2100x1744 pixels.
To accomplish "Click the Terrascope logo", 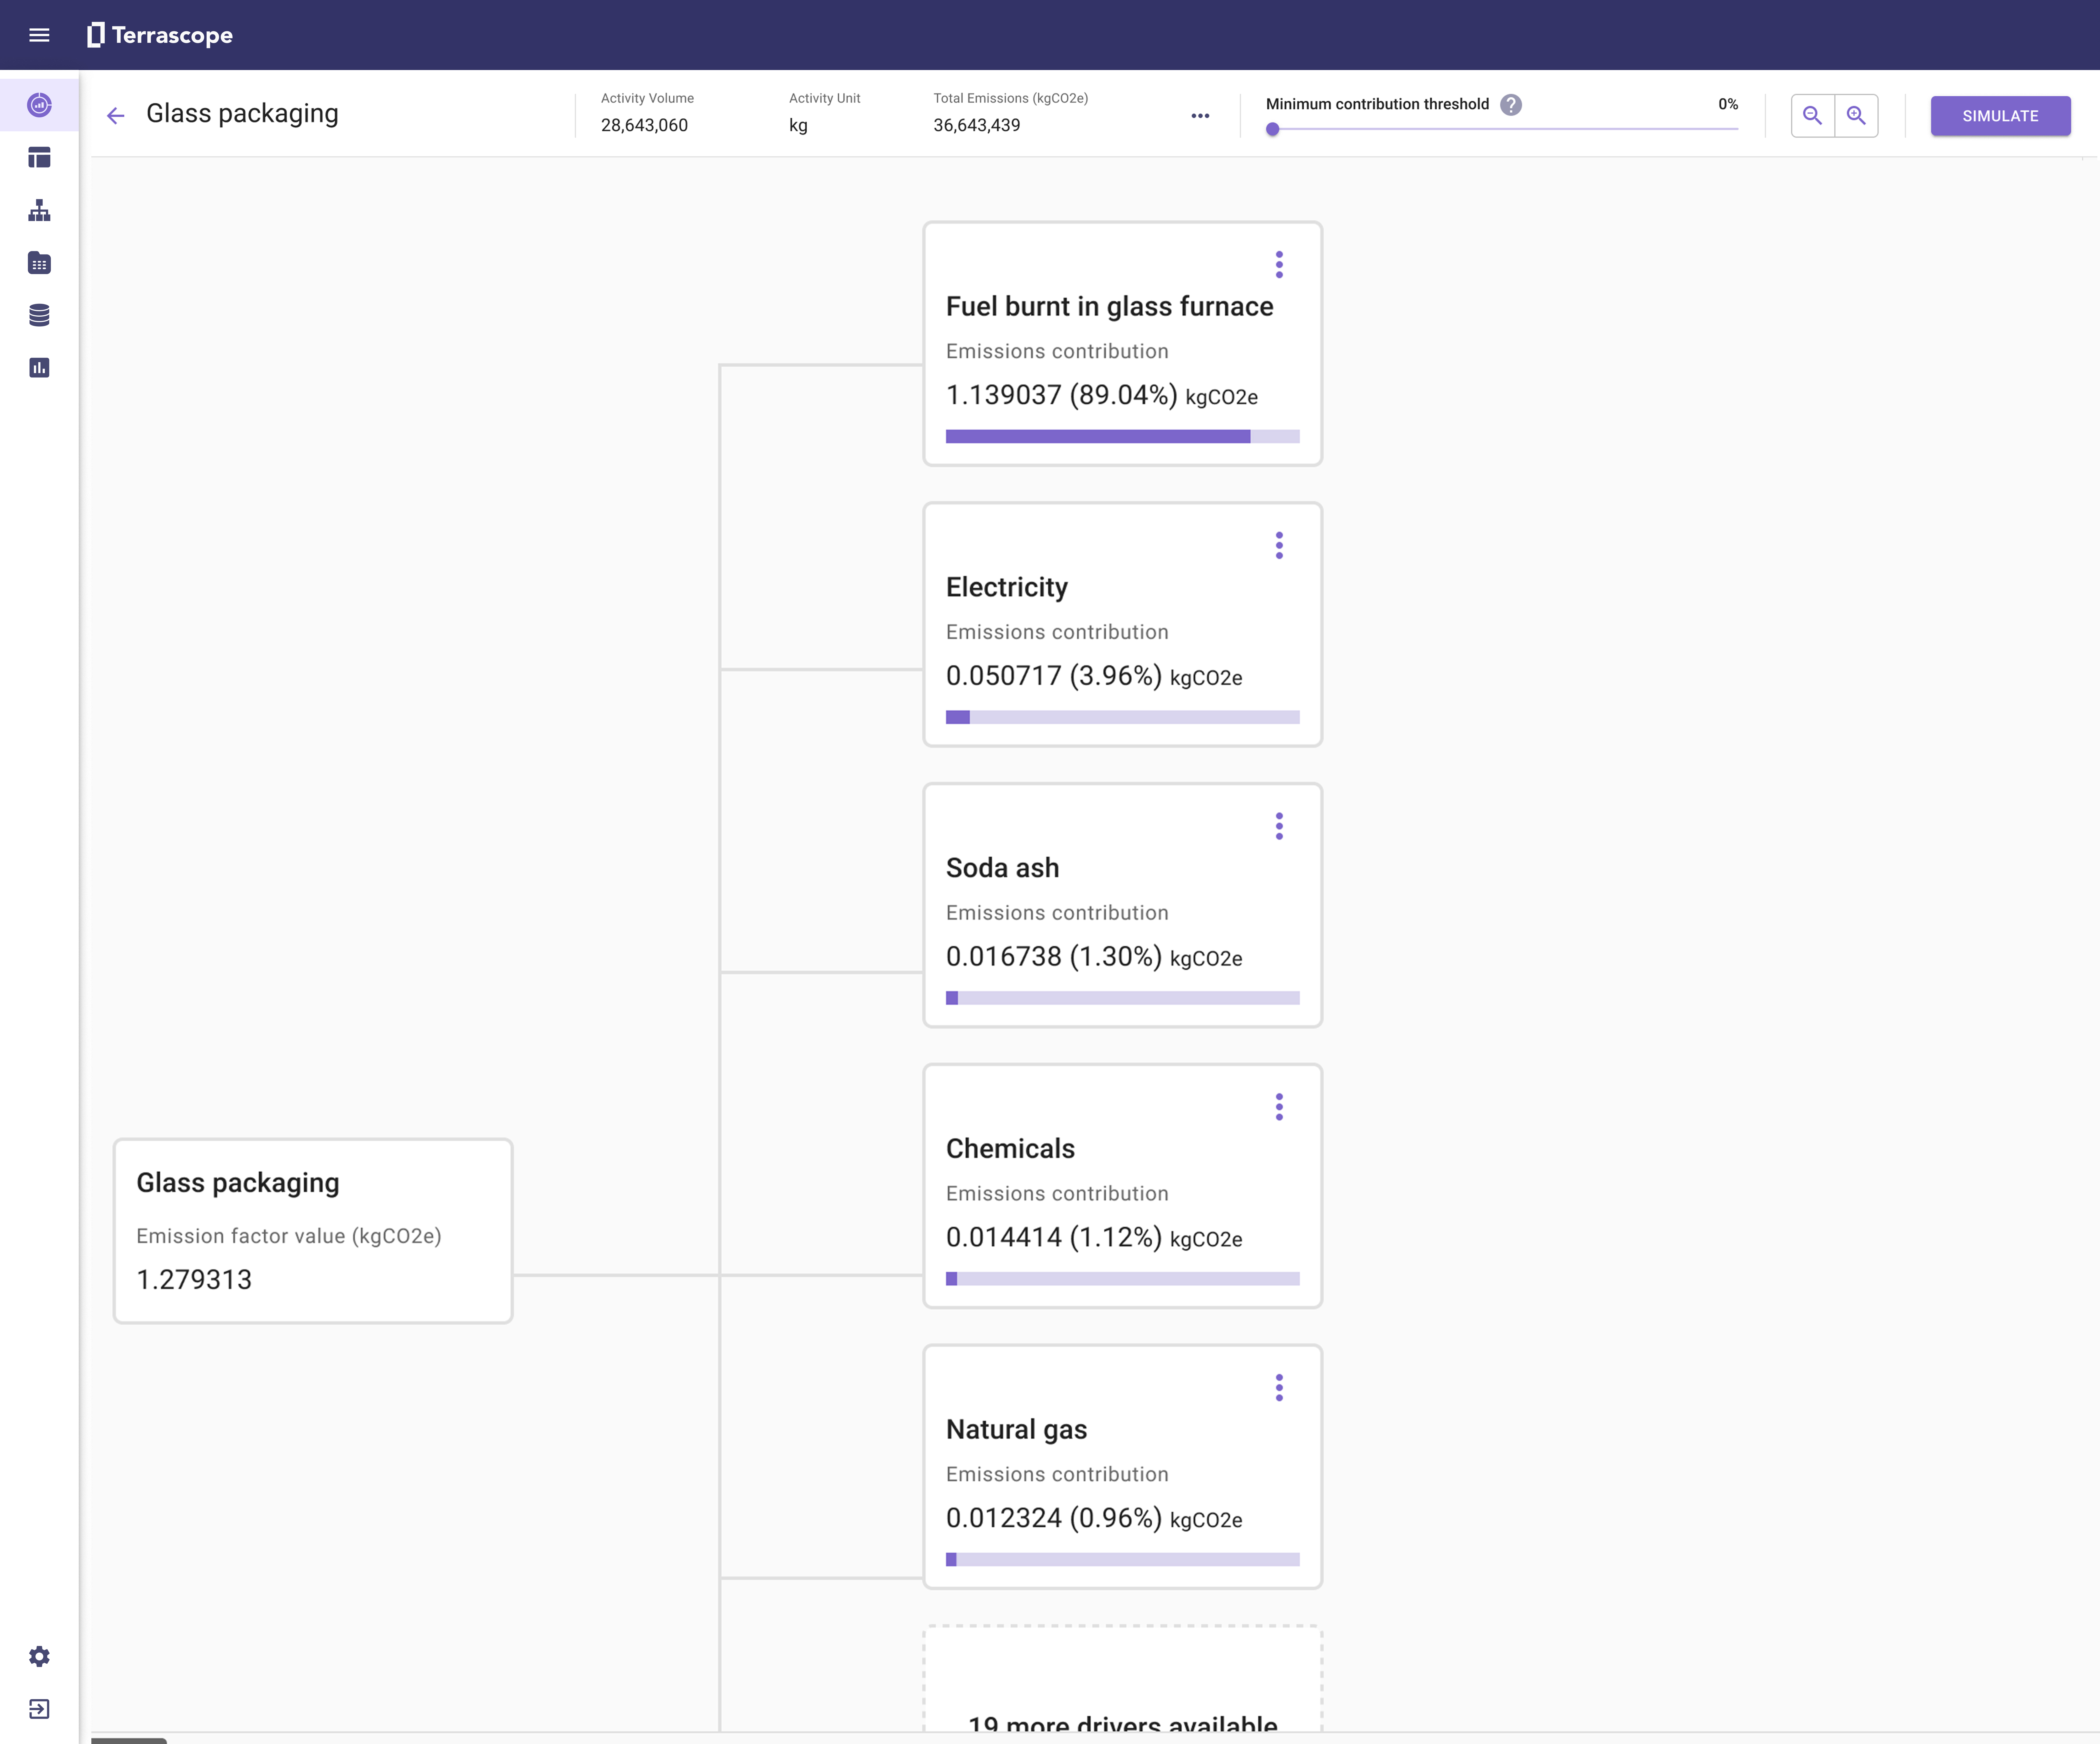I will pos(160,35).
